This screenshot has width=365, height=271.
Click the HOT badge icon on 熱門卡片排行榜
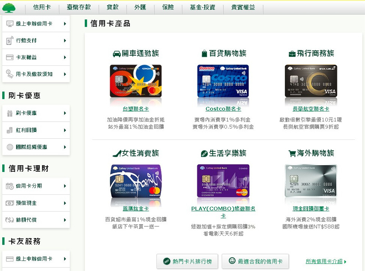(x=167, y=262)
